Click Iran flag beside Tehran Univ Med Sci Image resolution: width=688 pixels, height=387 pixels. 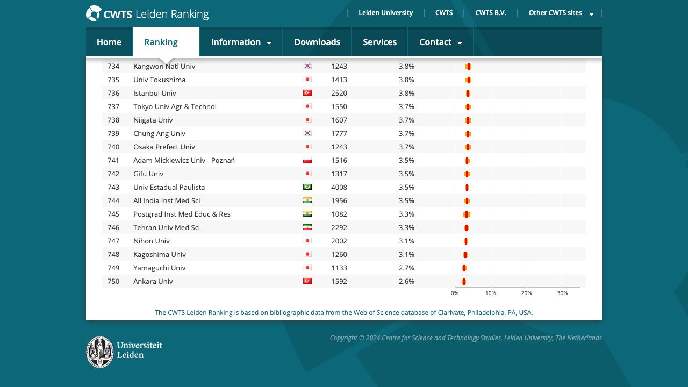307,227
